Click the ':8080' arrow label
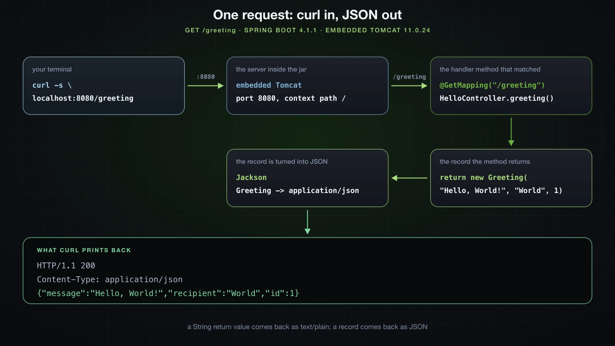The image size is (615, 346). (x=206, y=77)
